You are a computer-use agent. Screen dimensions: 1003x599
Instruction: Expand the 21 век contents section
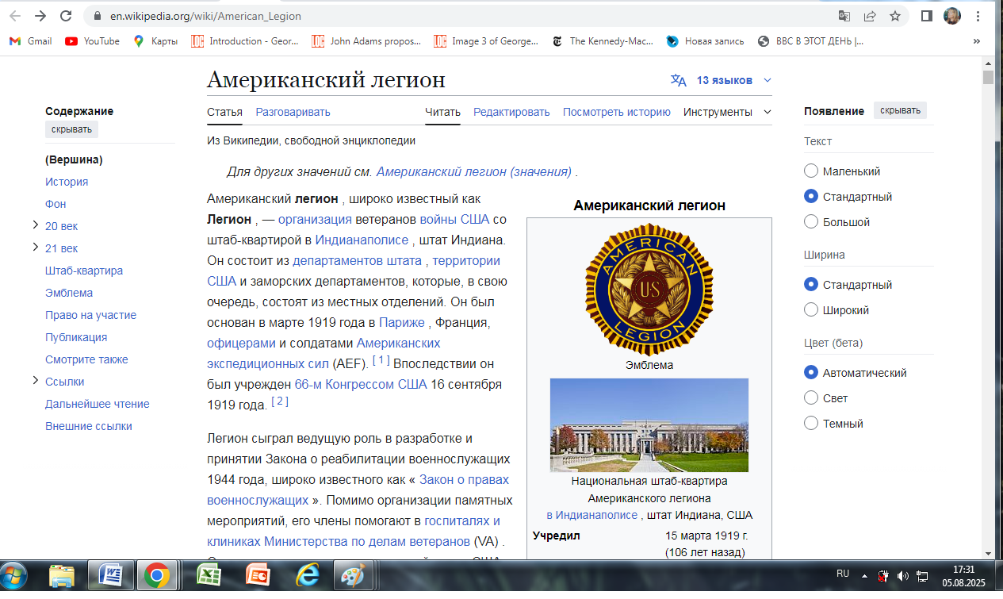tap(36, 248)
